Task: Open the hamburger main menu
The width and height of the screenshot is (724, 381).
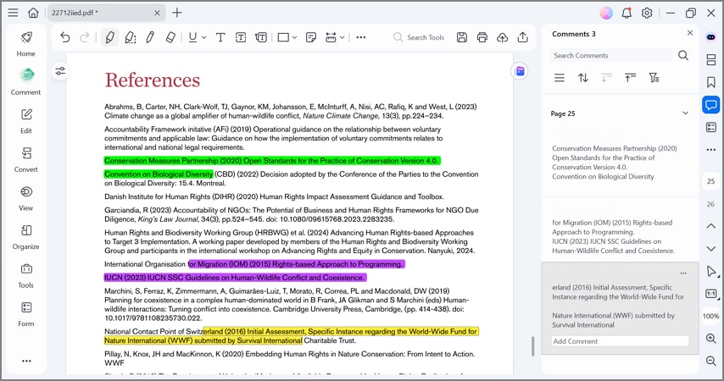Action: click(13, 13)
